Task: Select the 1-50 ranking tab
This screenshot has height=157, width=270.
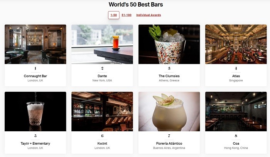Action: coord(114,15)
